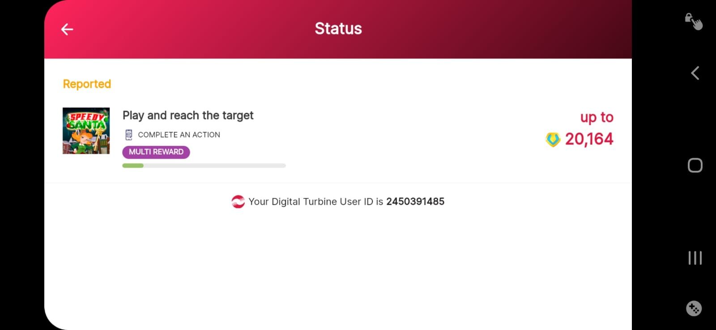
Task: Open the game tools controller icon
Action: [694, 309]
